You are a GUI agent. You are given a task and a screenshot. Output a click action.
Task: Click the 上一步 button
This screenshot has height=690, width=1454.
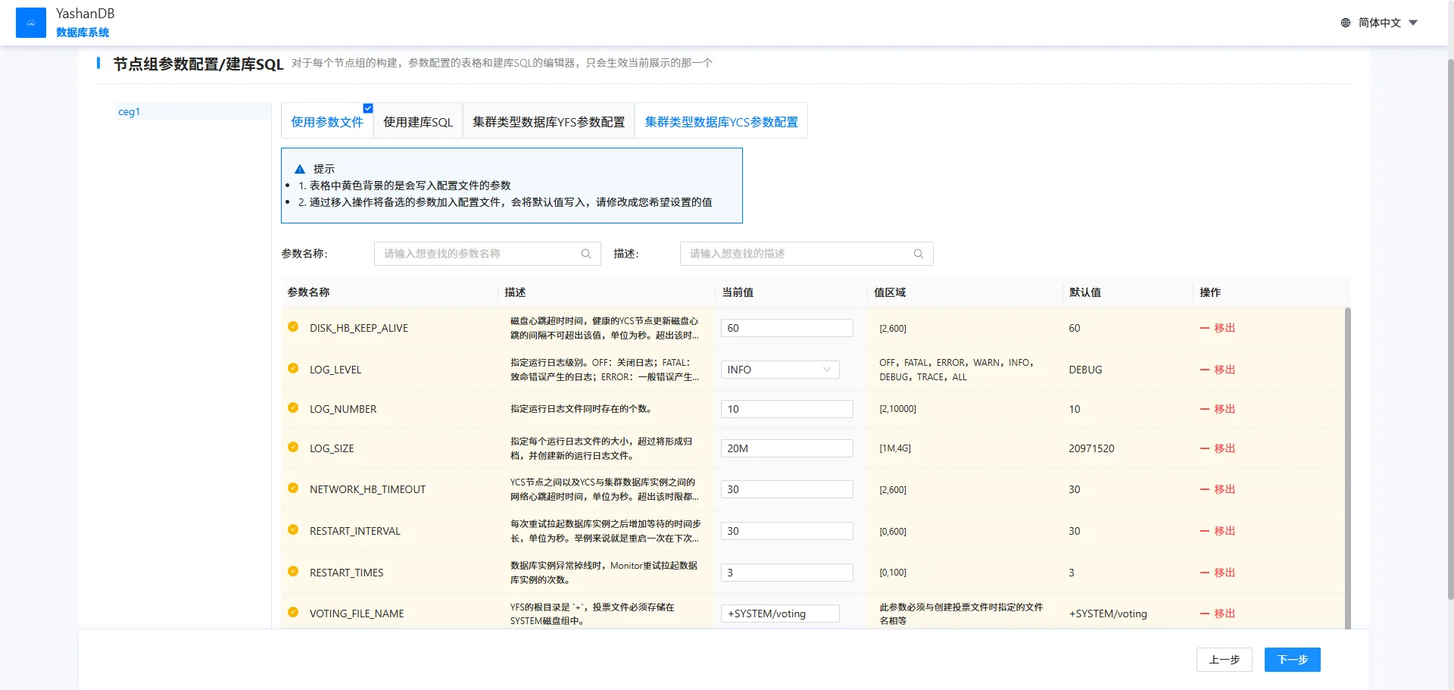(x=1224, y=660)
